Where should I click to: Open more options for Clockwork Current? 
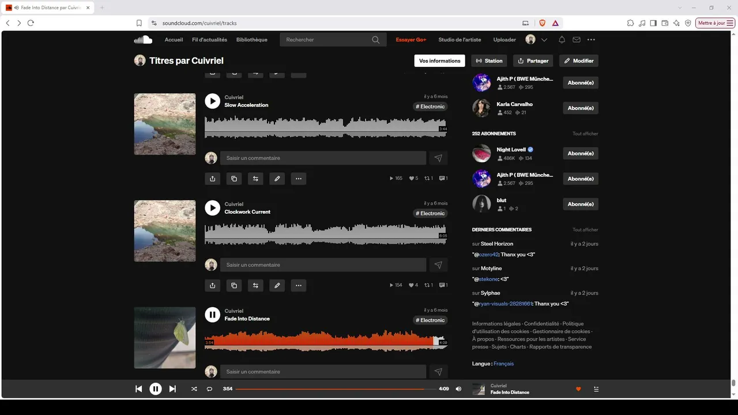(299, 285)
